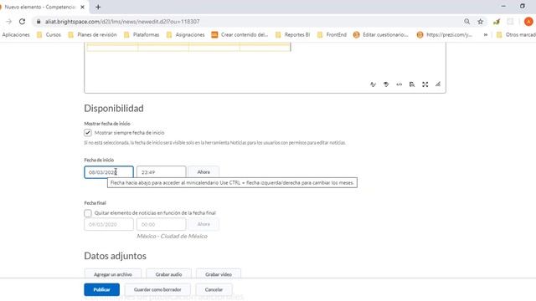Toggle fullscreen editor icon

[x=425, y=84]
